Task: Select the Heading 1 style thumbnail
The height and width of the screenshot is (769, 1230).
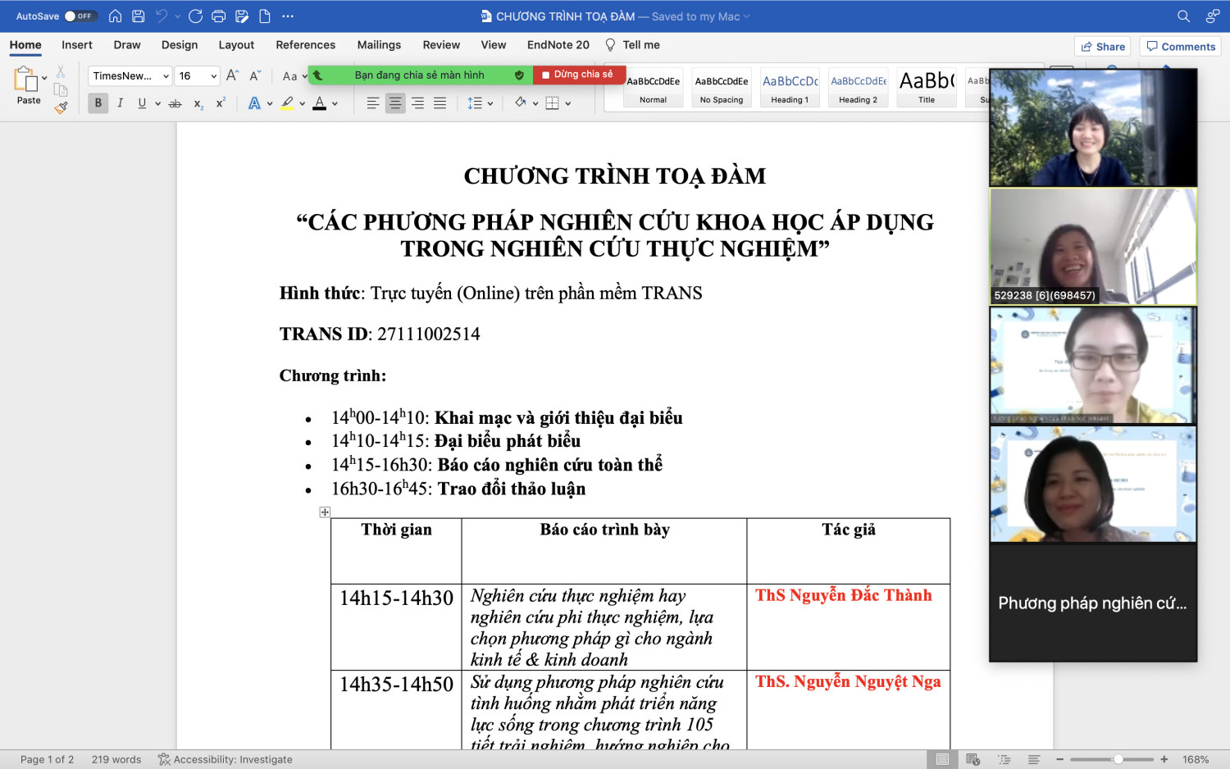Action: coord(790,88)
